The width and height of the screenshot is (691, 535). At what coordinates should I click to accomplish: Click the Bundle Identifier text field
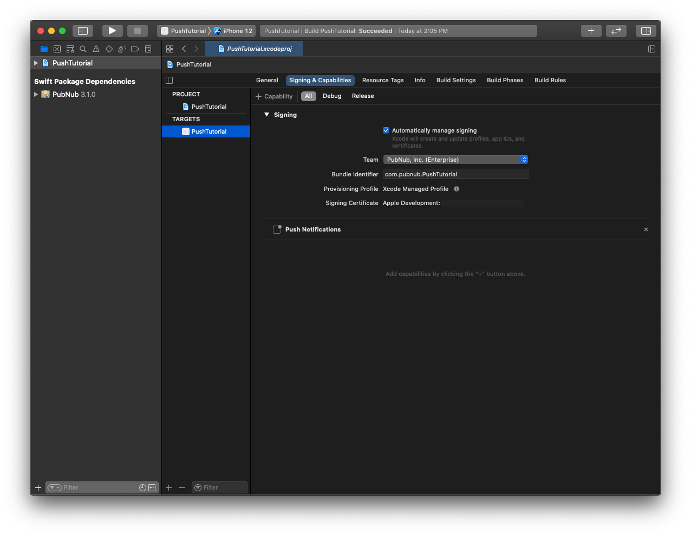pos(455,174)
